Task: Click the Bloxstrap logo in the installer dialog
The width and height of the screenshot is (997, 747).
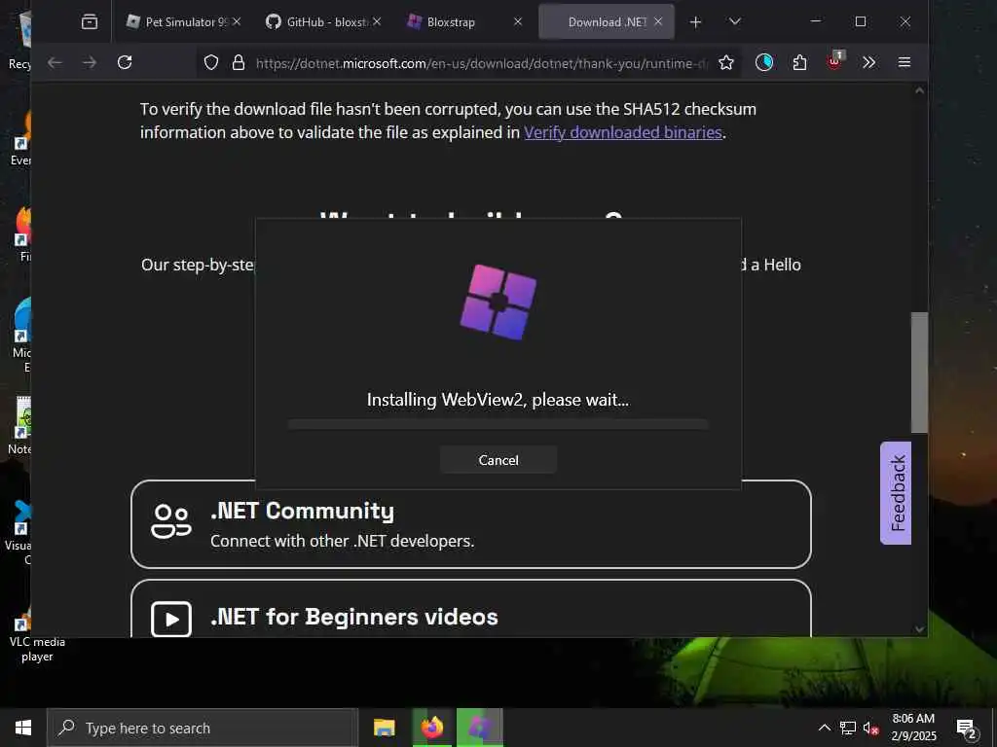Action: 498,302
